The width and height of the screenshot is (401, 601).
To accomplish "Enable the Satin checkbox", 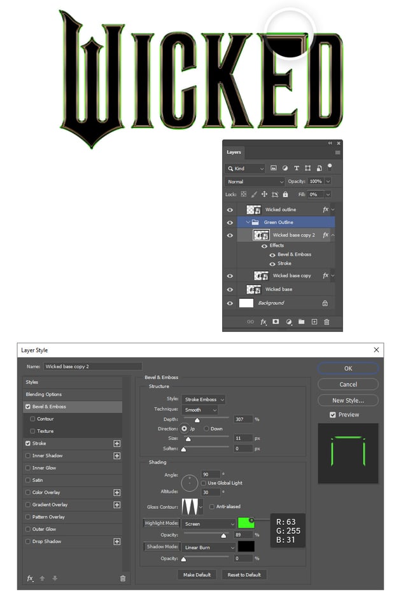I will pyautogui.click(x=27, y=480).
